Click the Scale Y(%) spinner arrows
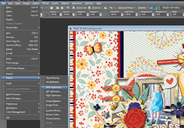This screenshot has height=128, width=184. [136, 14]
